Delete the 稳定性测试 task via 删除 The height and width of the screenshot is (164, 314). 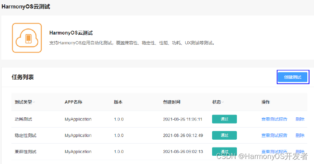[300, 135]
